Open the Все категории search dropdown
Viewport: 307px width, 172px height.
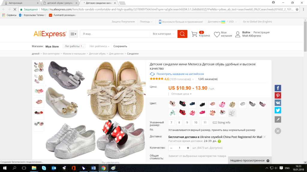pos(163,34)
